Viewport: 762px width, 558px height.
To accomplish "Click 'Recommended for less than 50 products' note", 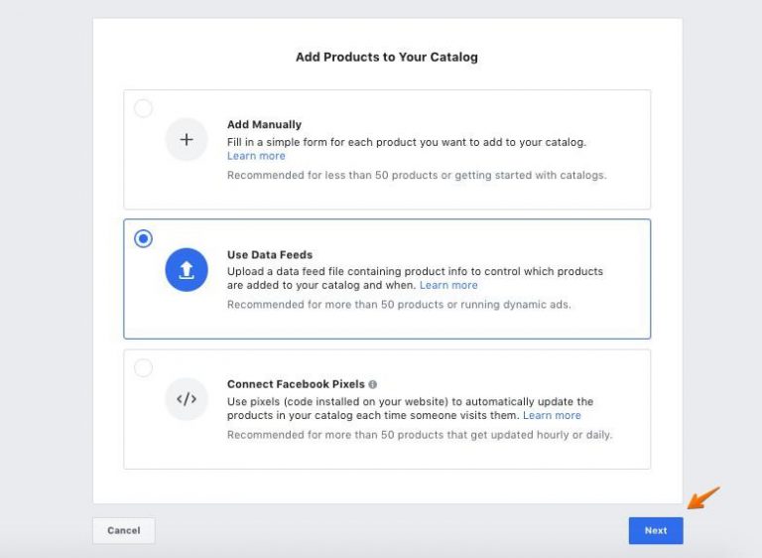I will coord(417,175).
